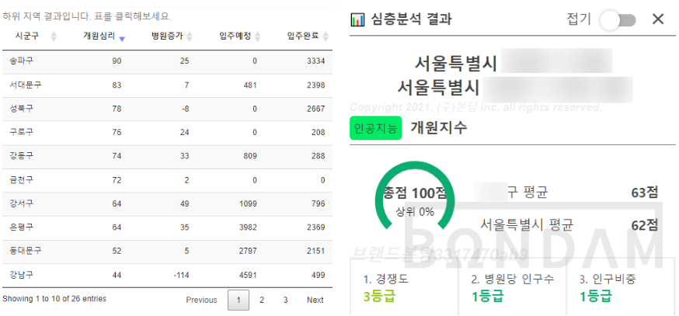
Task: Click the 인공지능 green badge
Action: pyautogui.click(x=376, y=127)
